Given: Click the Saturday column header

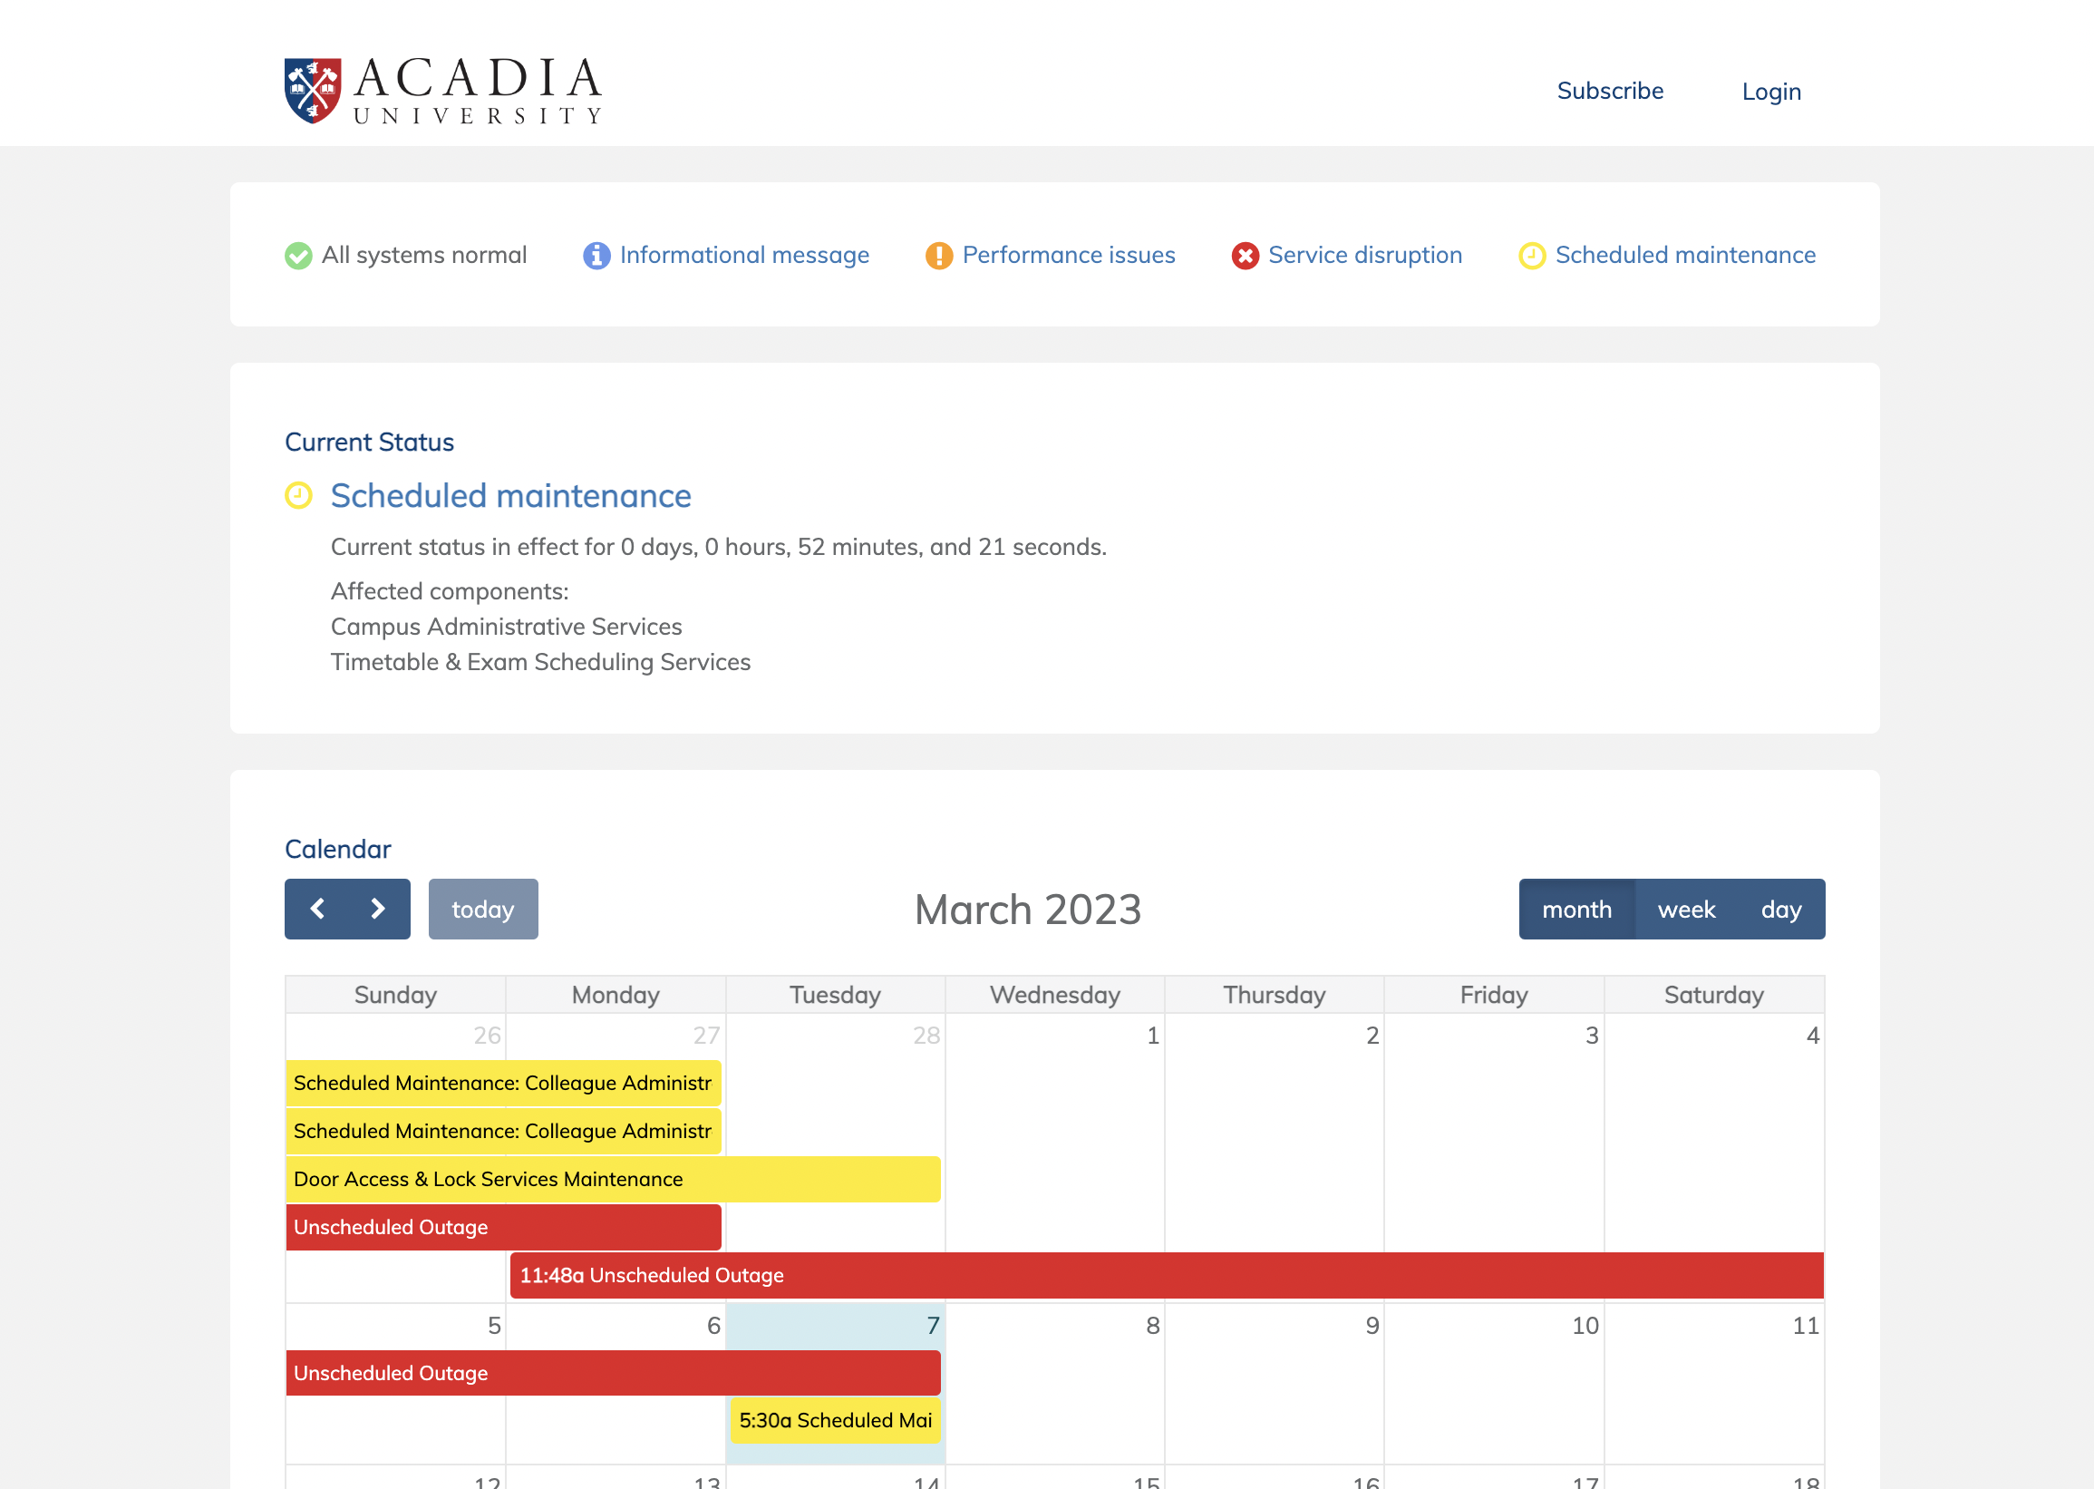Looking at the screenshot, I should point(1713,995).
